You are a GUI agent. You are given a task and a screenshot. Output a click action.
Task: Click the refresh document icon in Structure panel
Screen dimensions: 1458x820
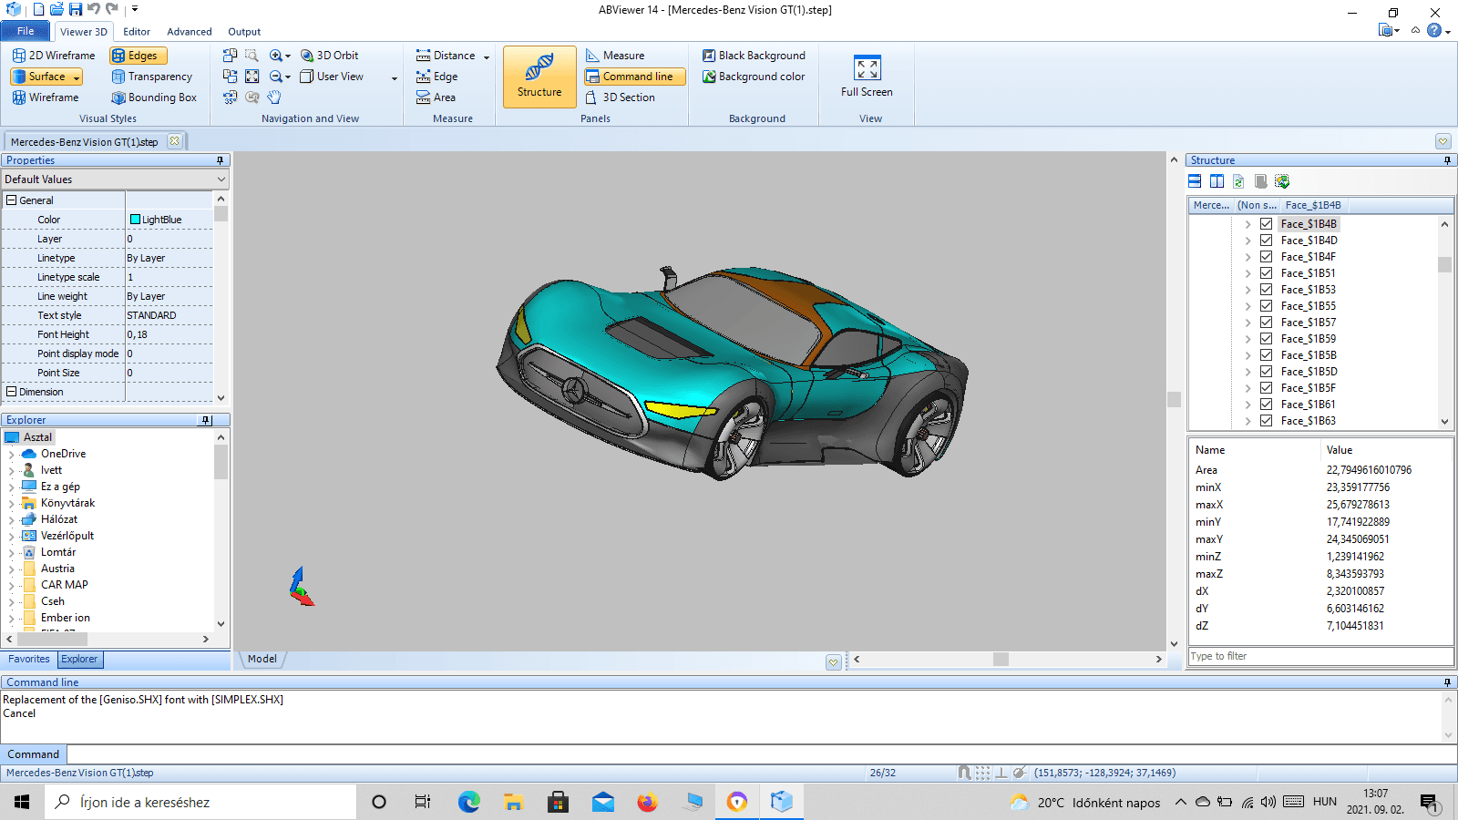(1238, 181)
